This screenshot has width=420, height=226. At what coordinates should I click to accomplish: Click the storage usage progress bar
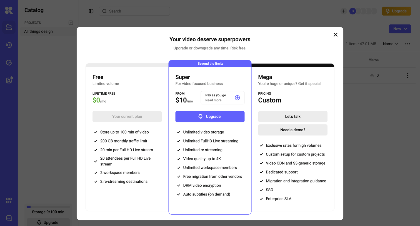click(48, 207)
